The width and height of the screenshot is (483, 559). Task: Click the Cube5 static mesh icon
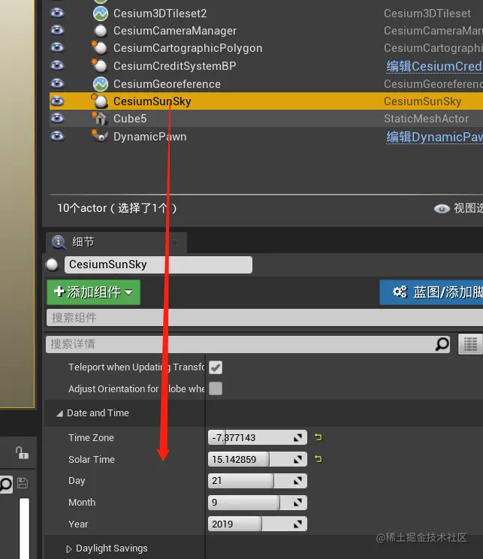click(100, 119)
